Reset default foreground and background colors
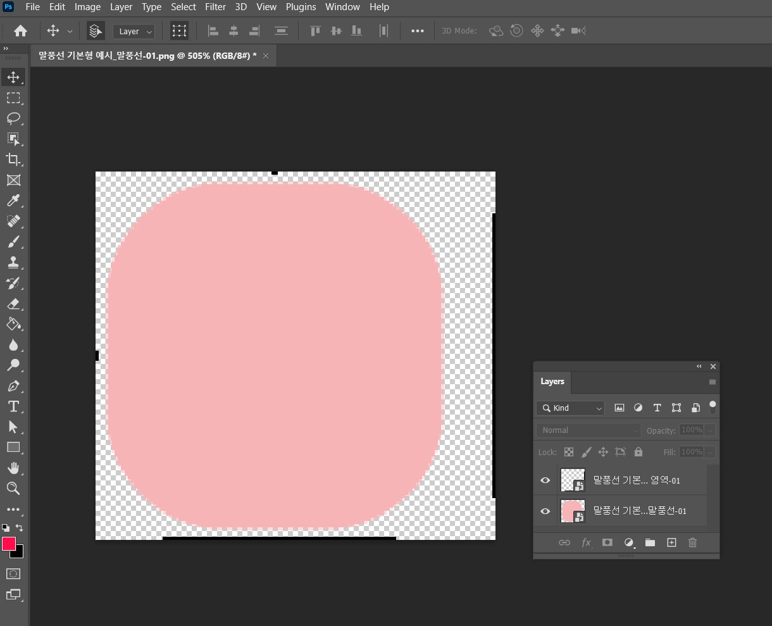Viewport: 772px width, 626px height. 6,527
